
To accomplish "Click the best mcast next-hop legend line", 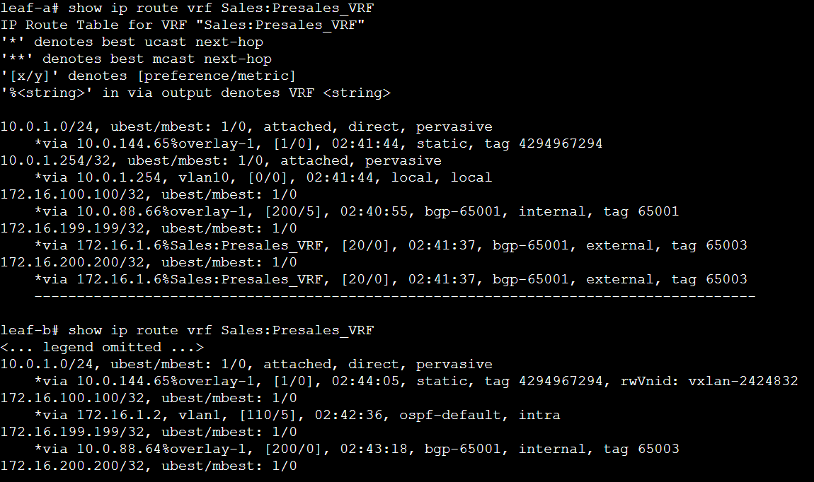I will [x=137, y=59].
